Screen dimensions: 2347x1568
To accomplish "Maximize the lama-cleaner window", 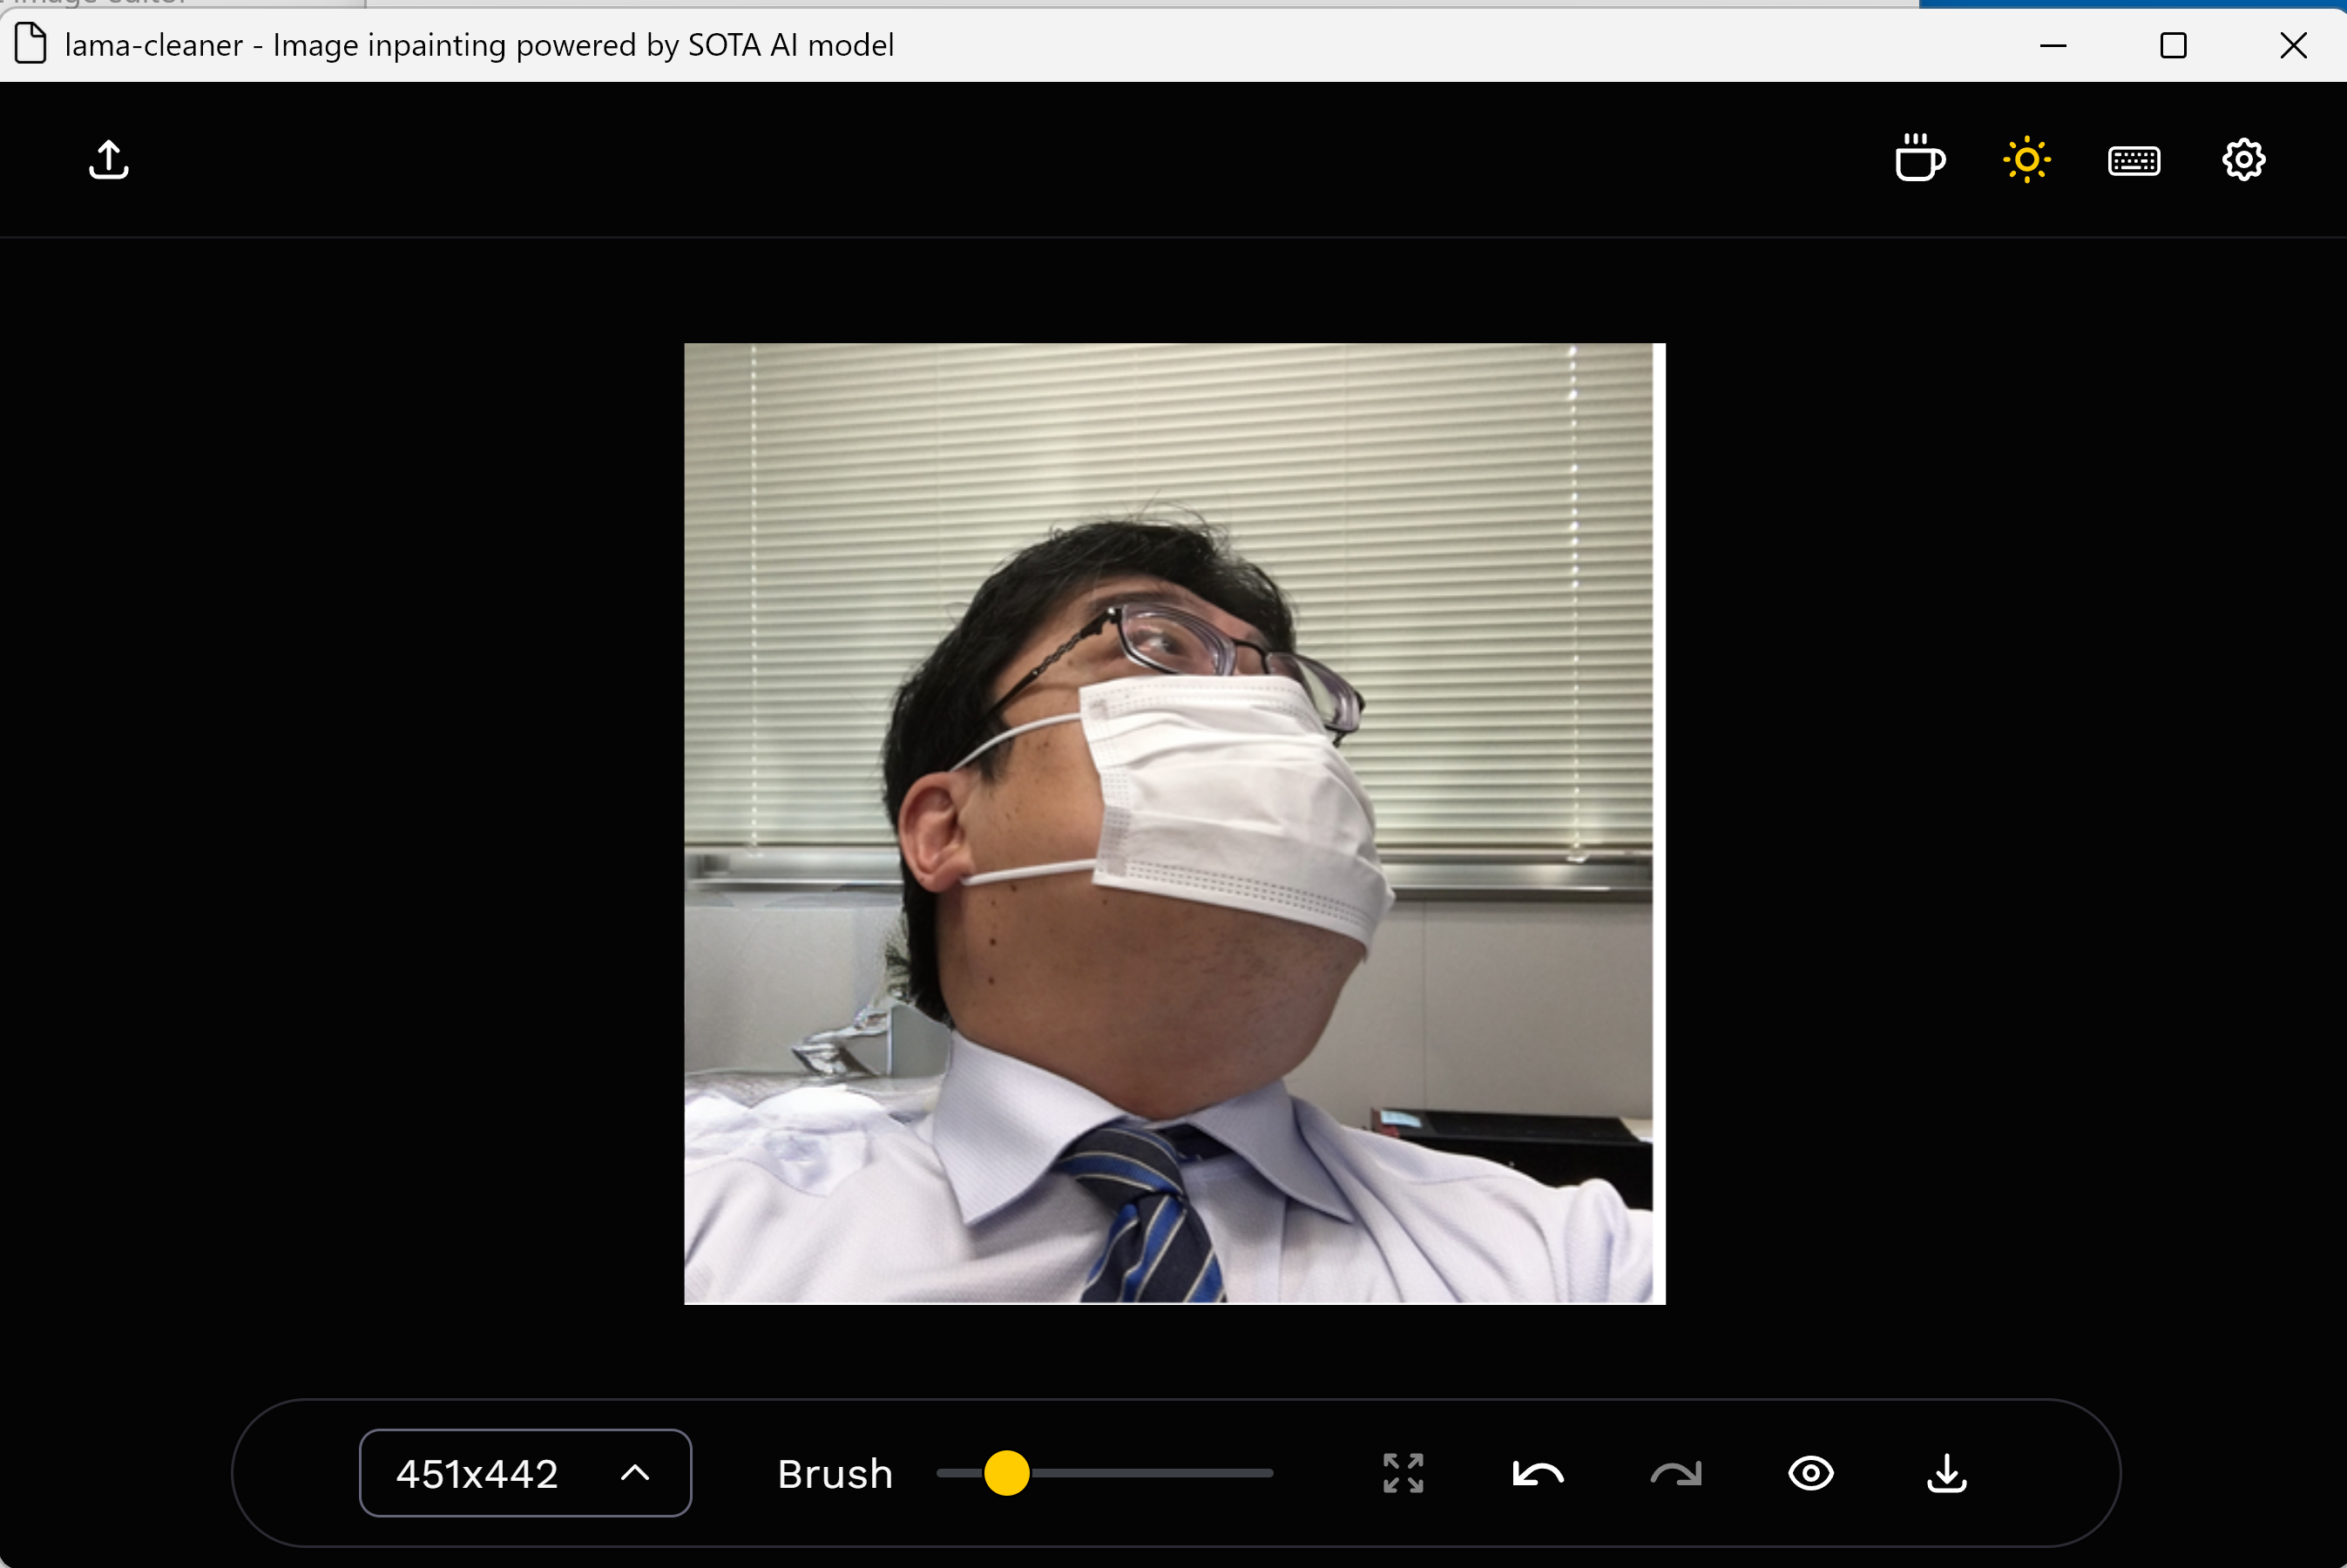I will pyautogui.click(x=2172, y=45).
